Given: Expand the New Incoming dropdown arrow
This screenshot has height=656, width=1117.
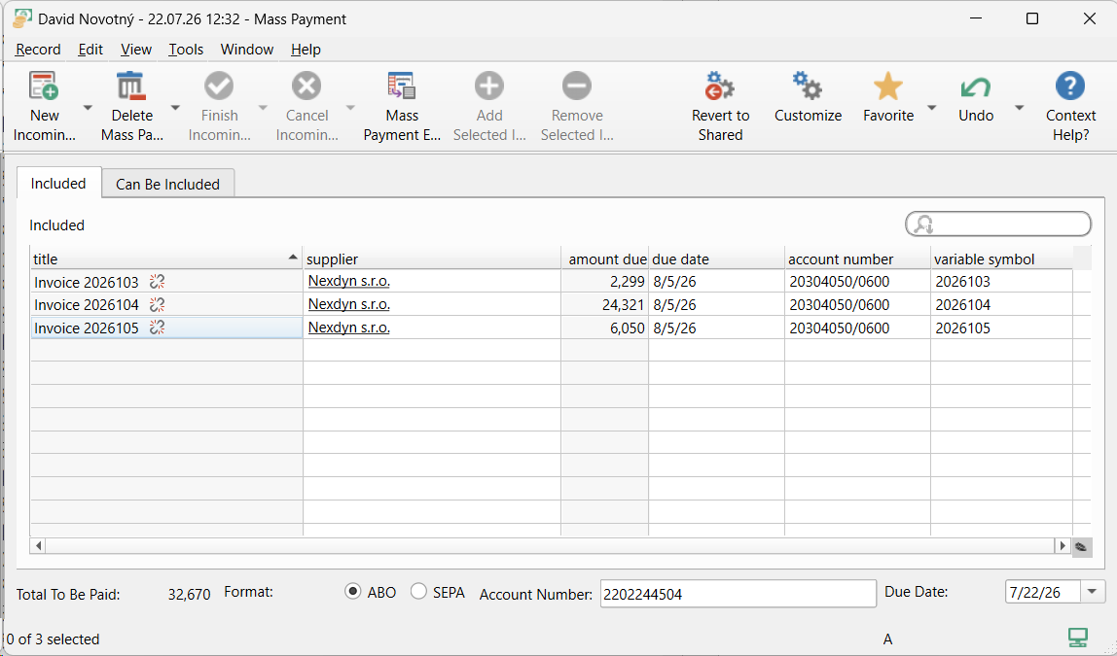Looking at the screenshot, I should 88,108.
